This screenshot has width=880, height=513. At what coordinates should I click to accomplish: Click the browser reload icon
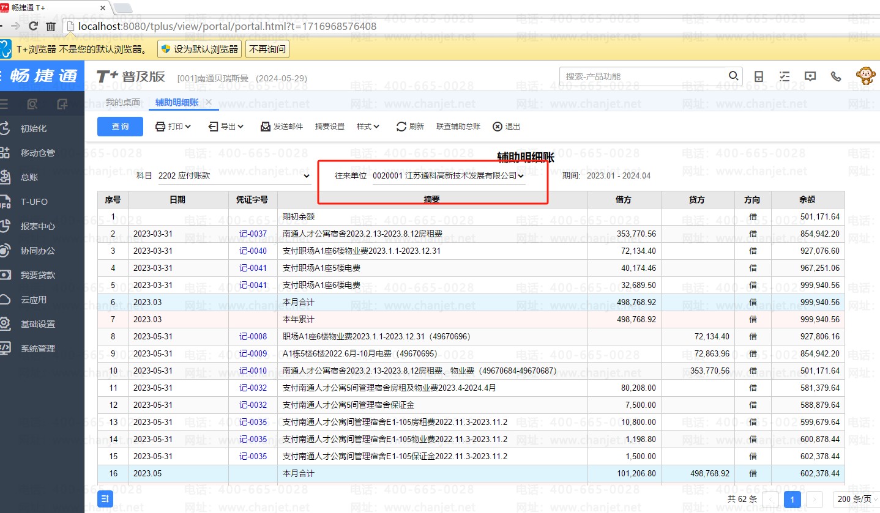pos(34,26)
